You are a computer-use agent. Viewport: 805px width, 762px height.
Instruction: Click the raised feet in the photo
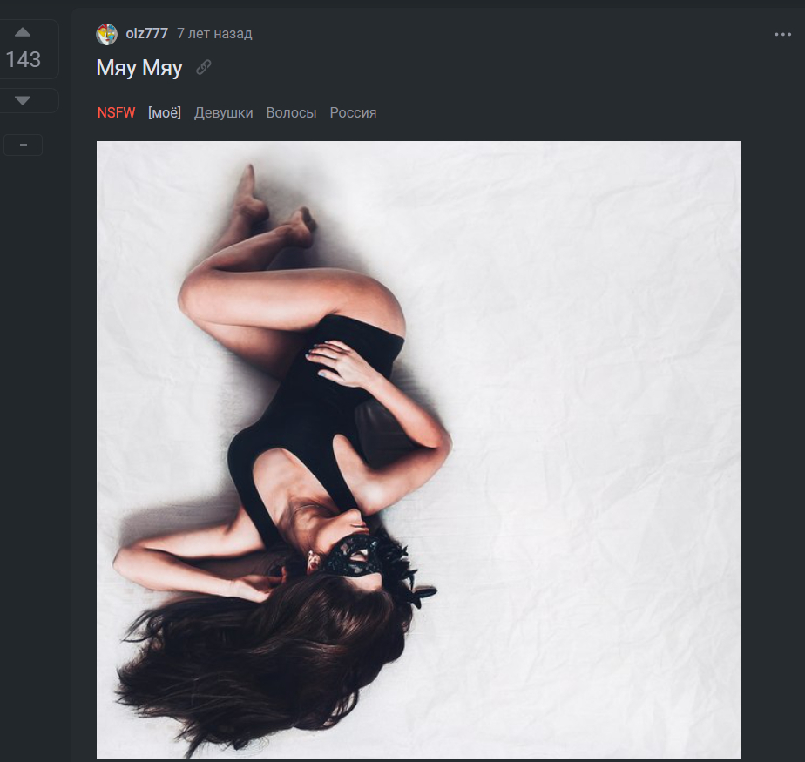click(x=272, y=209)
